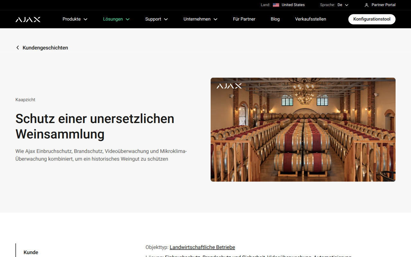Open the Unternehmen dropdown
The height and width of the screenshot is (257, 411).
tap(200, 19)
